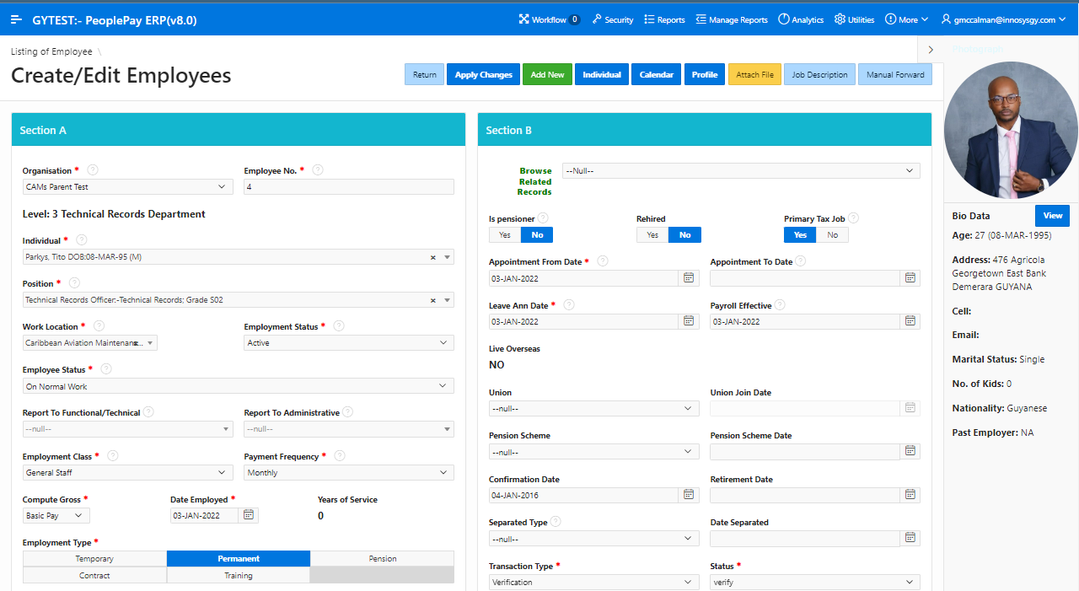Click the Apply Changes button
Viewport: 1079px width, 591px height.
point(483,75)
